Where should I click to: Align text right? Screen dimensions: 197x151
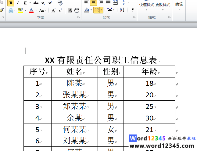[x=101, y=2]
